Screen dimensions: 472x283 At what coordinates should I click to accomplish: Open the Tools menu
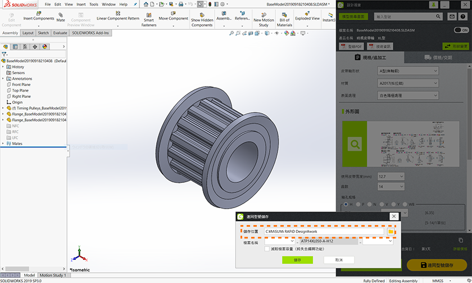(x=94, y=4)
